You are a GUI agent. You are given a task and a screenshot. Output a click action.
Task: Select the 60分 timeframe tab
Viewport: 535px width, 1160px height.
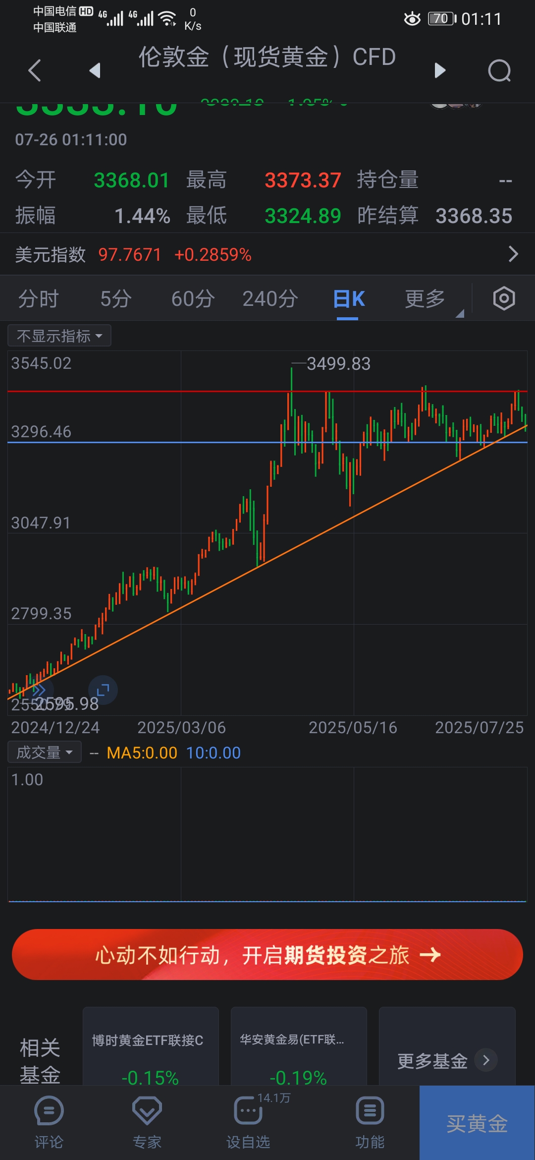[x=193, y=299]
